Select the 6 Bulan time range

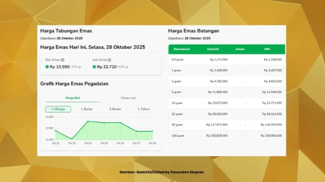[x=115, y=109]
